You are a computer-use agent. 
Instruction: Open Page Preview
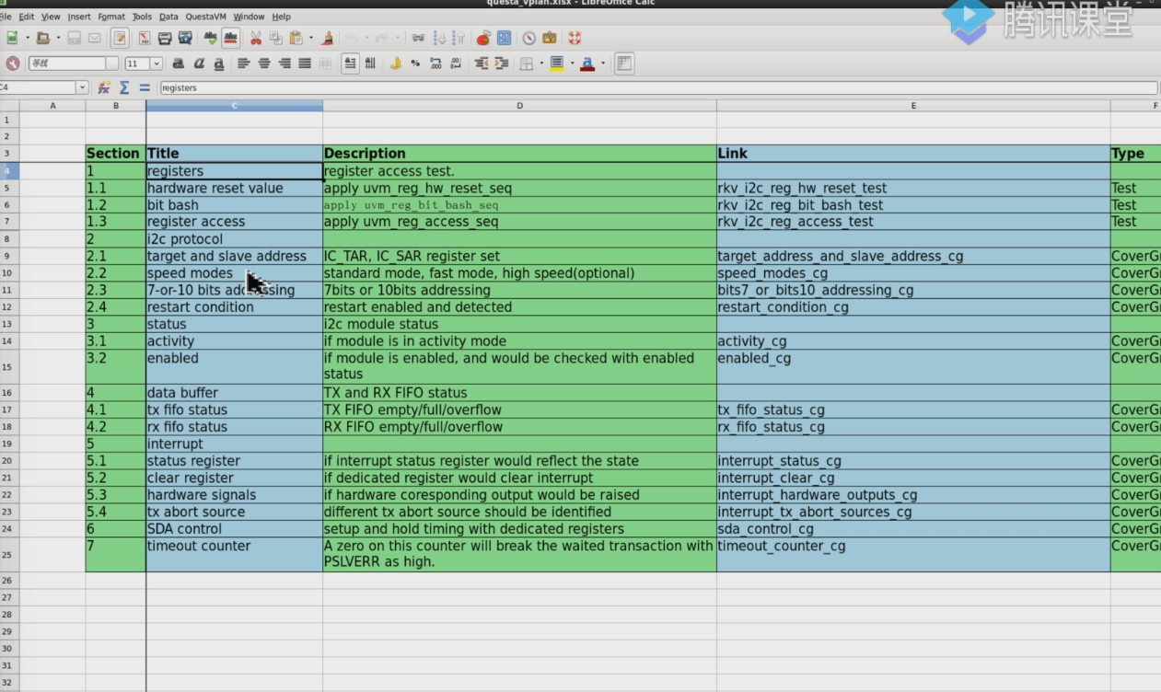point(185,38)
